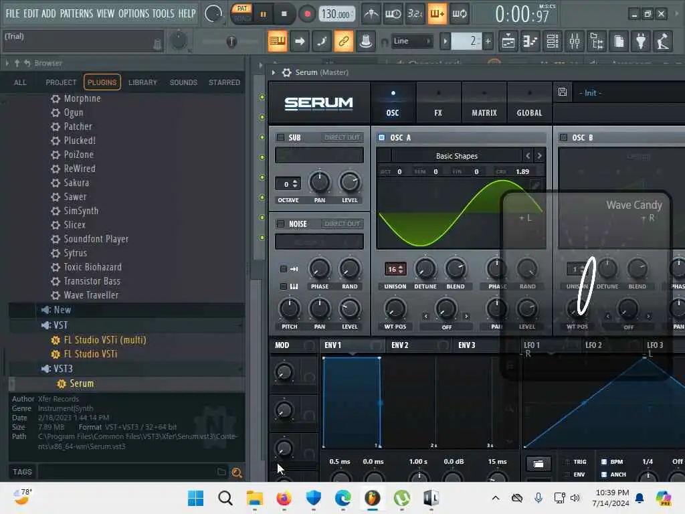Enable wait for input to start

(x=393, y=14)
